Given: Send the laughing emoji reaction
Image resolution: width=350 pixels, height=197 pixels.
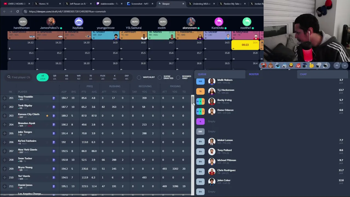Looking at the screenshot, I should tap(291, 65).
